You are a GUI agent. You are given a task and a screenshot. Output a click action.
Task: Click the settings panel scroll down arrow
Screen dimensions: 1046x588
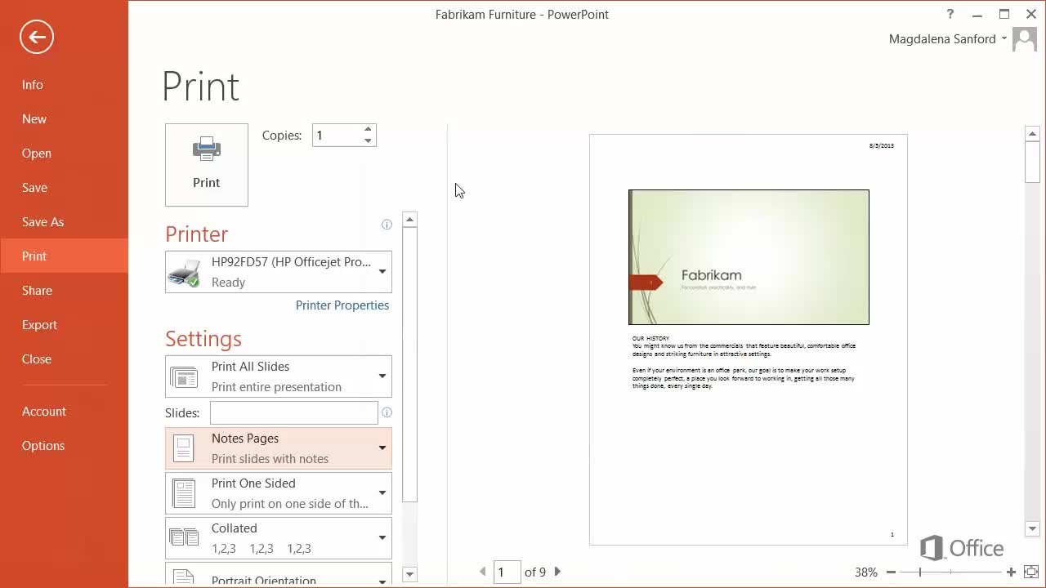point(410,574)
